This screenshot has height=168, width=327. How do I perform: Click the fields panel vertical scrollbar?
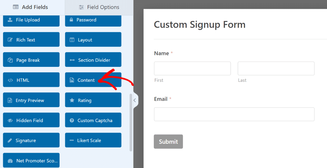tap(131, 122)
